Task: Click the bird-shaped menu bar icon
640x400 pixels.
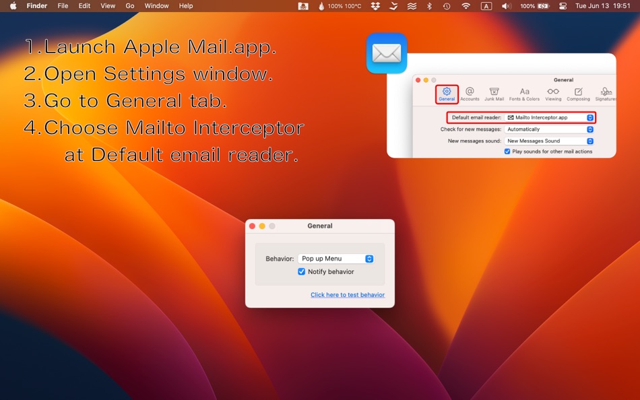Action: coord(393,5)
